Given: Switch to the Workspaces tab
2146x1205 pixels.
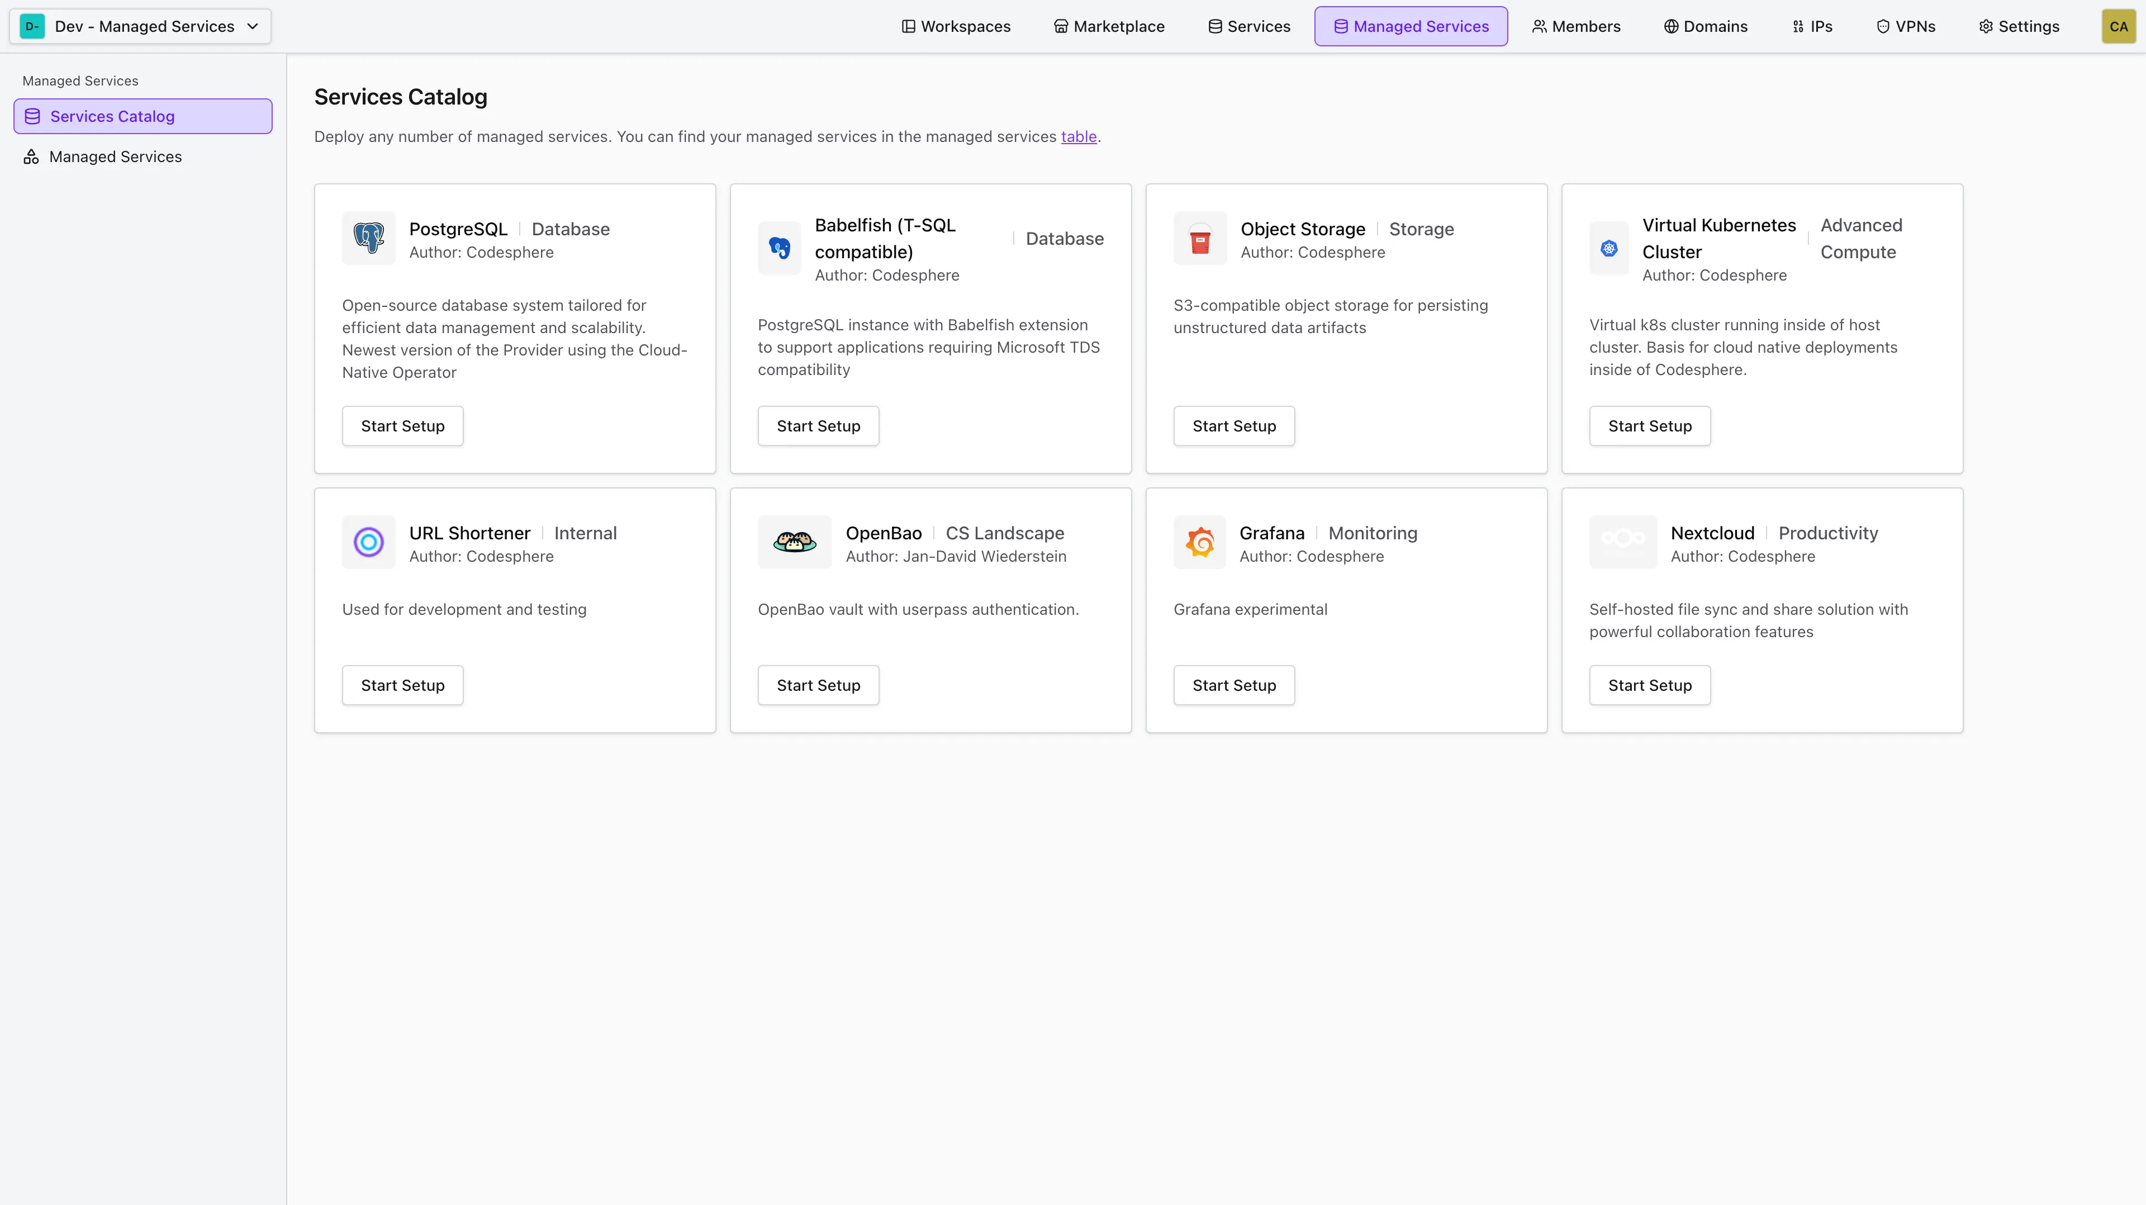Looking at the screenshot, I should (x=956, y=27).
